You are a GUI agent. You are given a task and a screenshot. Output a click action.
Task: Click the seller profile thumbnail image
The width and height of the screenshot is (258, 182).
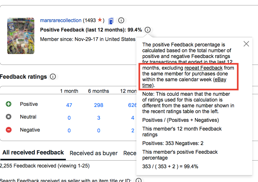tap(21, 36)
